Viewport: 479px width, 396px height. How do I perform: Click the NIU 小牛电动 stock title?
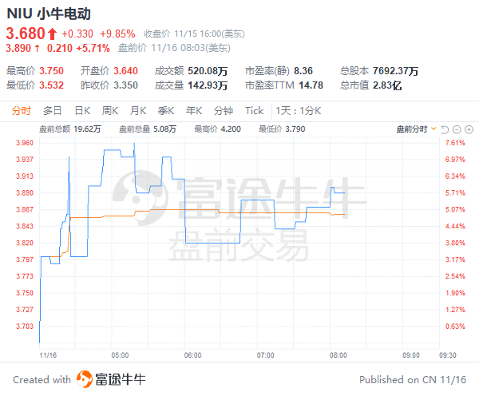[x=49, y=14]
